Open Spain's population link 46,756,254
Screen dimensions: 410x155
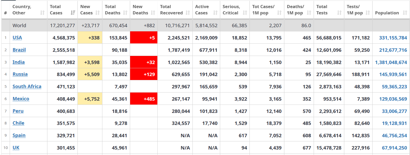click(395, 136)
